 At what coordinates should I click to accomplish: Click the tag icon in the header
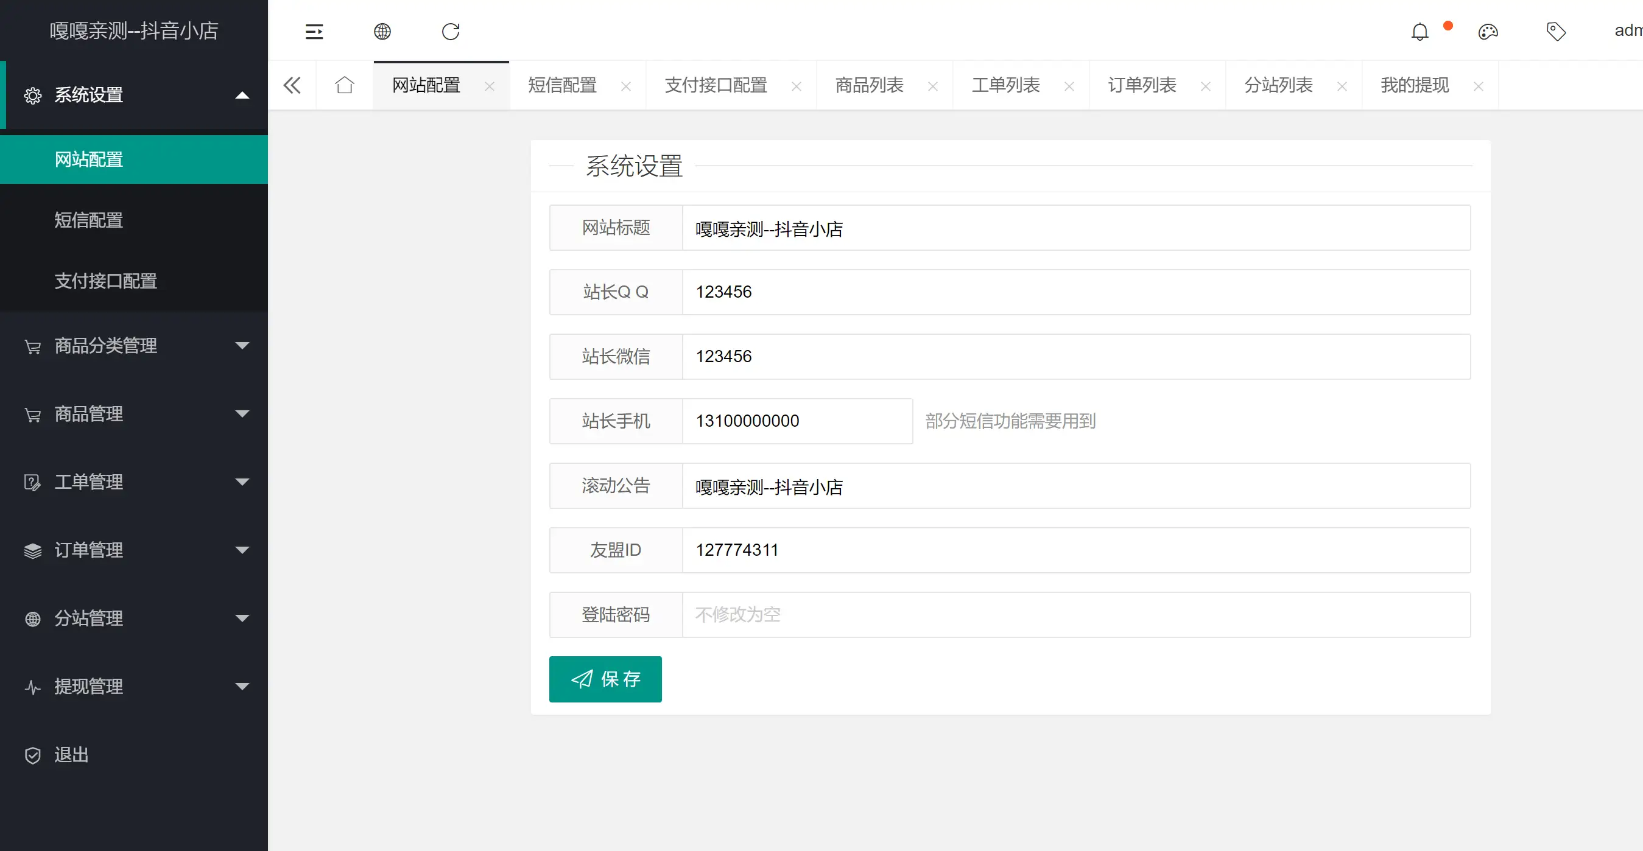click(1557, 31)
